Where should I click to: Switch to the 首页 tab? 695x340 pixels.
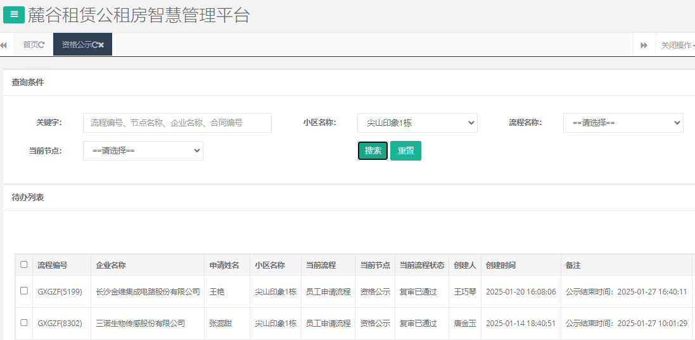30,45
